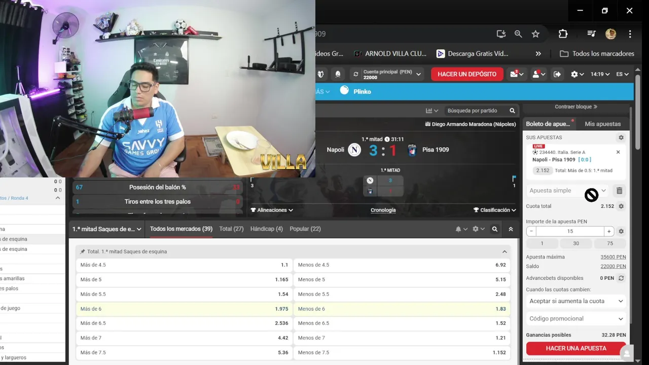Open the 1.ª mitad Saques de e... dropdown
The height and width of the screenshot is (365, 649).
107,229
